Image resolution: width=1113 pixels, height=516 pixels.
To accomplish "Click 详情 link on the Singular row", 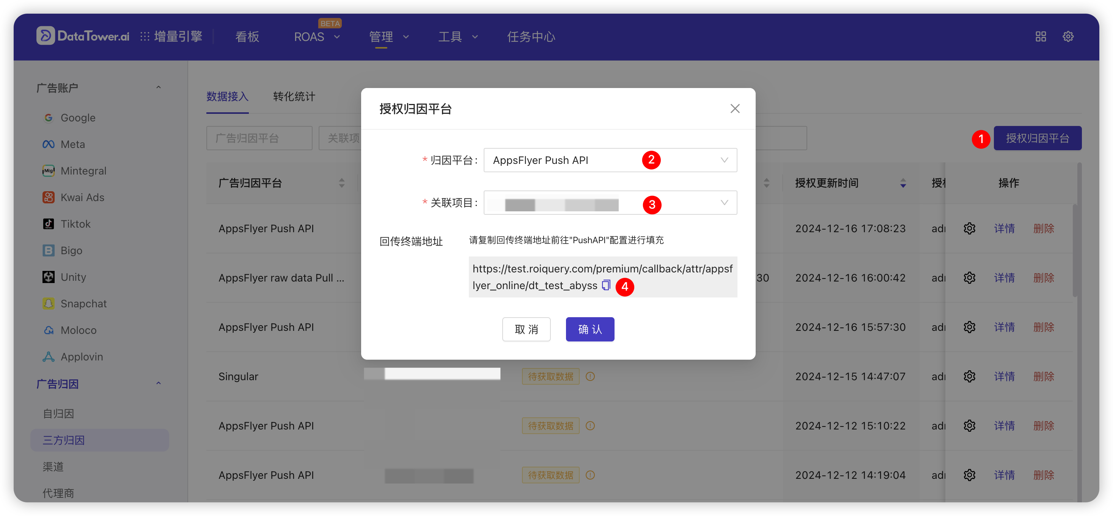I will (1004, 376).
